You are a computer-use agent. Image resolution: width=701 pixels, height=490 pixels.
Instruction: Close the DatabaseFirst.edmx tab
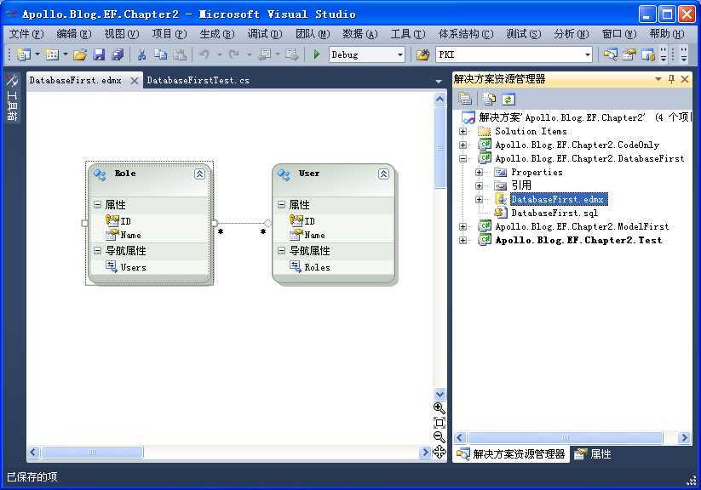click(x=134, y=81)
